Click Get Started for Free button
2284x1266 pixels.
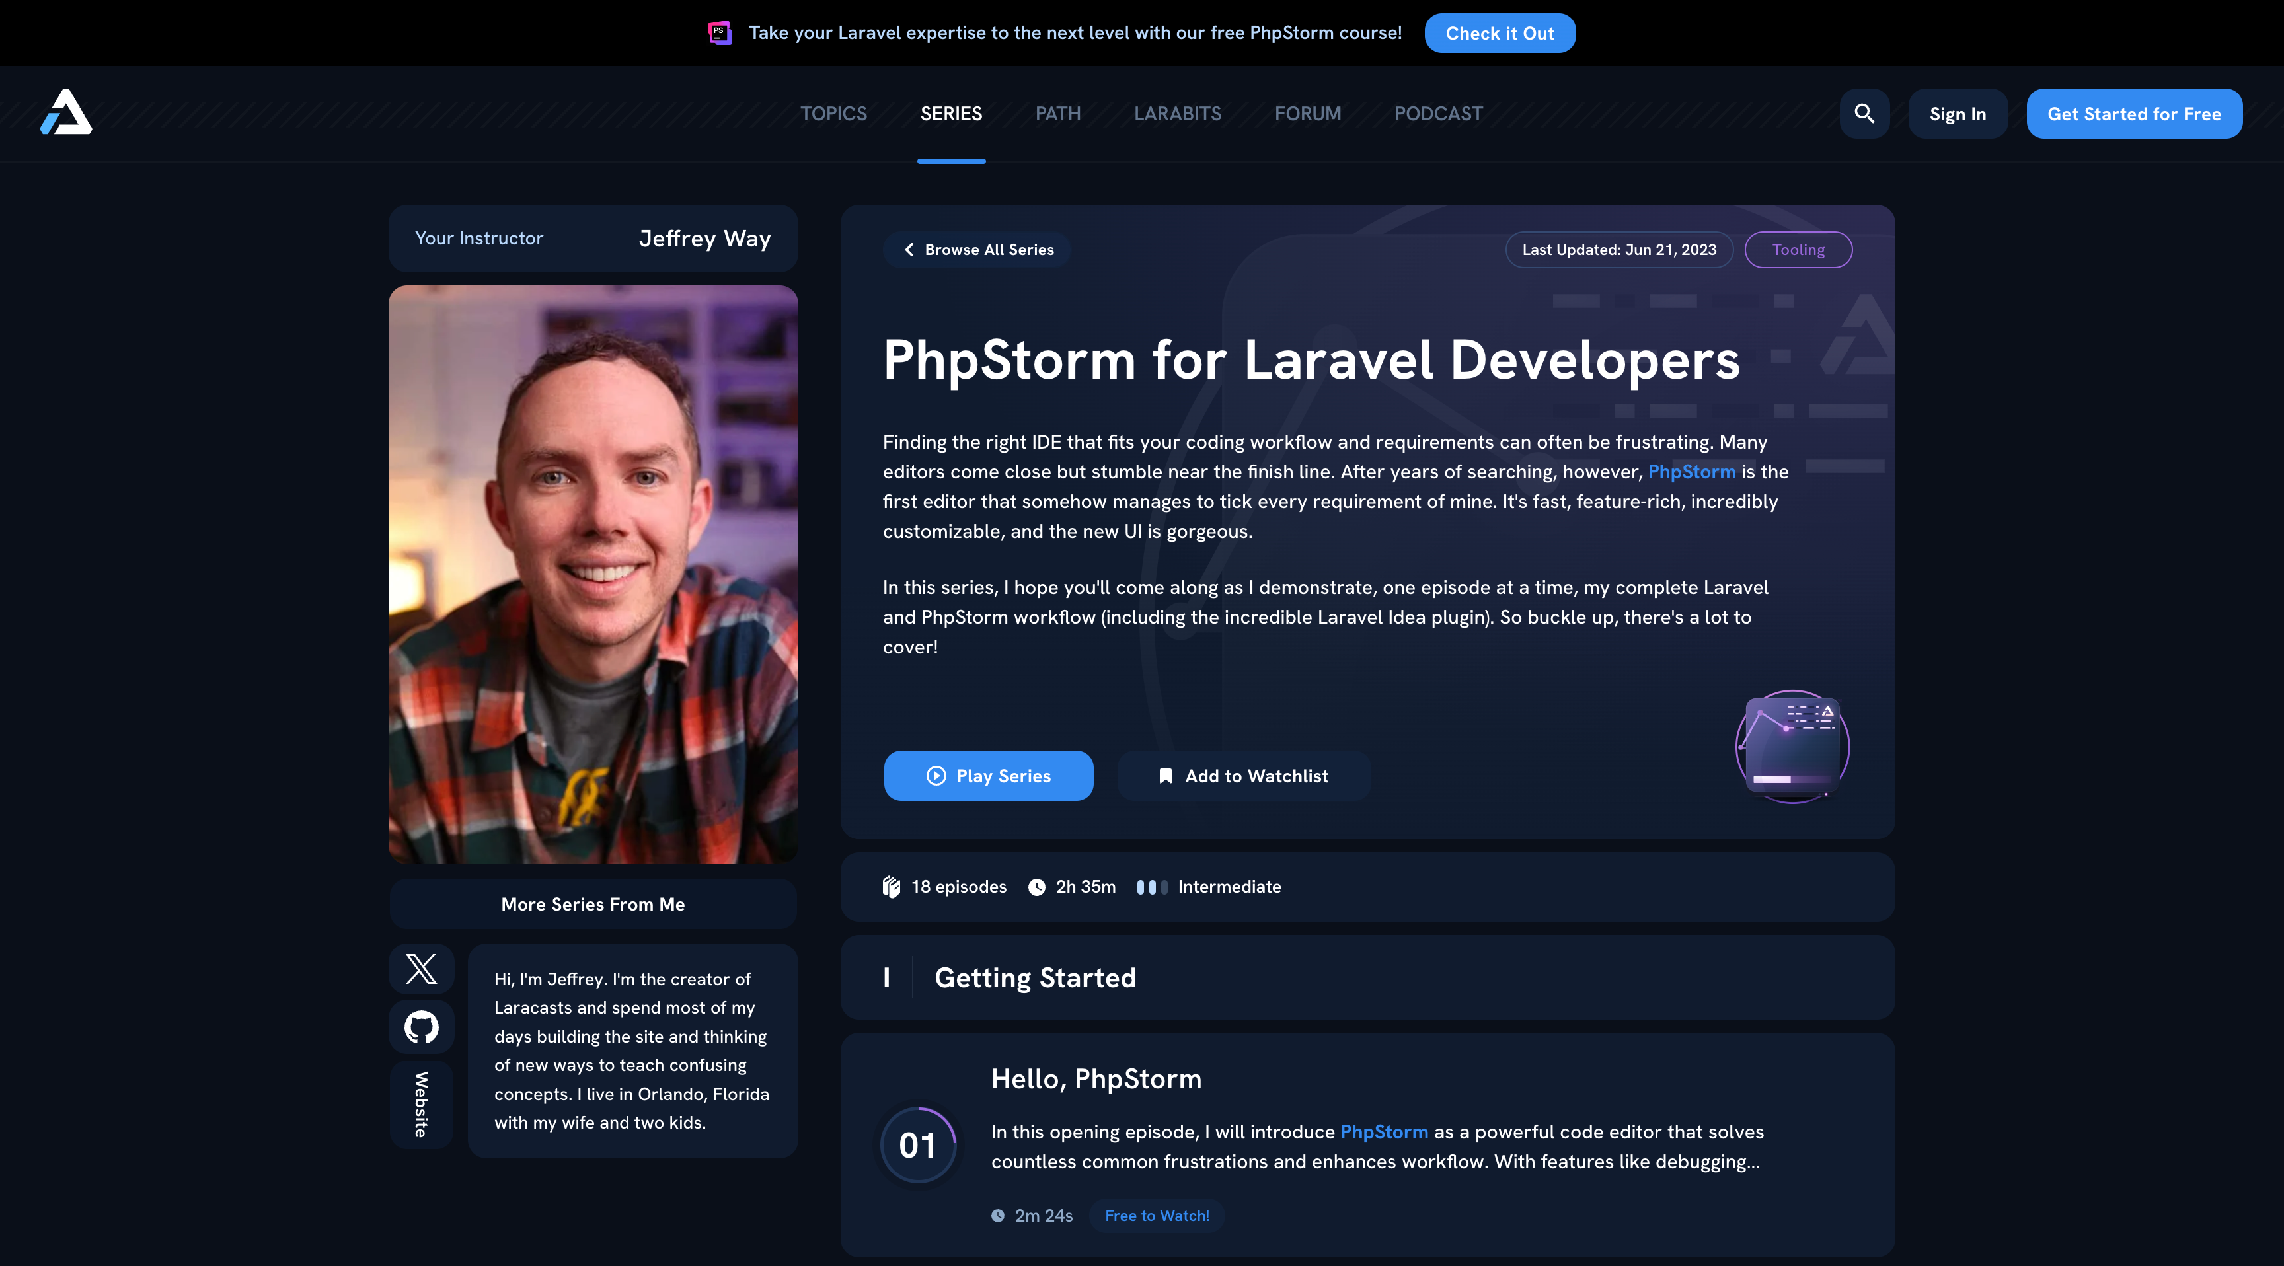(x=2133, y=114)
